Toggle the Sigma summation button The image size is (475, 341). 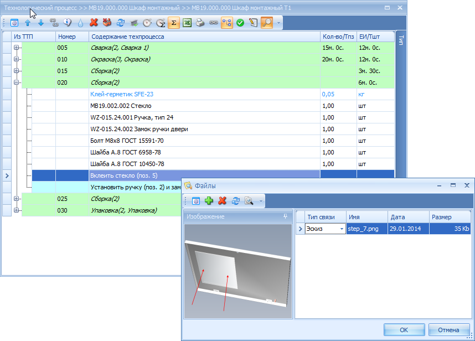[x=174, y=23]
